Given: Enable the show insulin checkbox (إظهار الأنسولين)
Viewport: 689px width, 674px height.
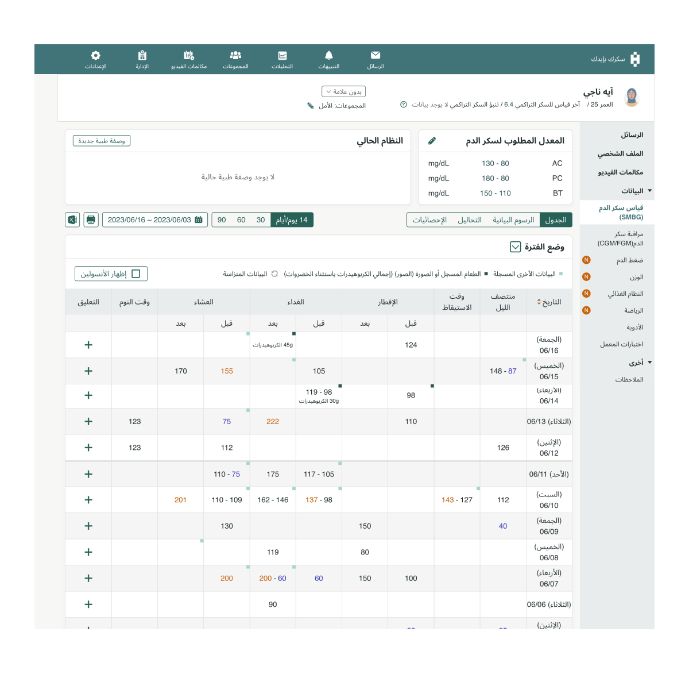Looking at the screenshot, I should 136,274.
